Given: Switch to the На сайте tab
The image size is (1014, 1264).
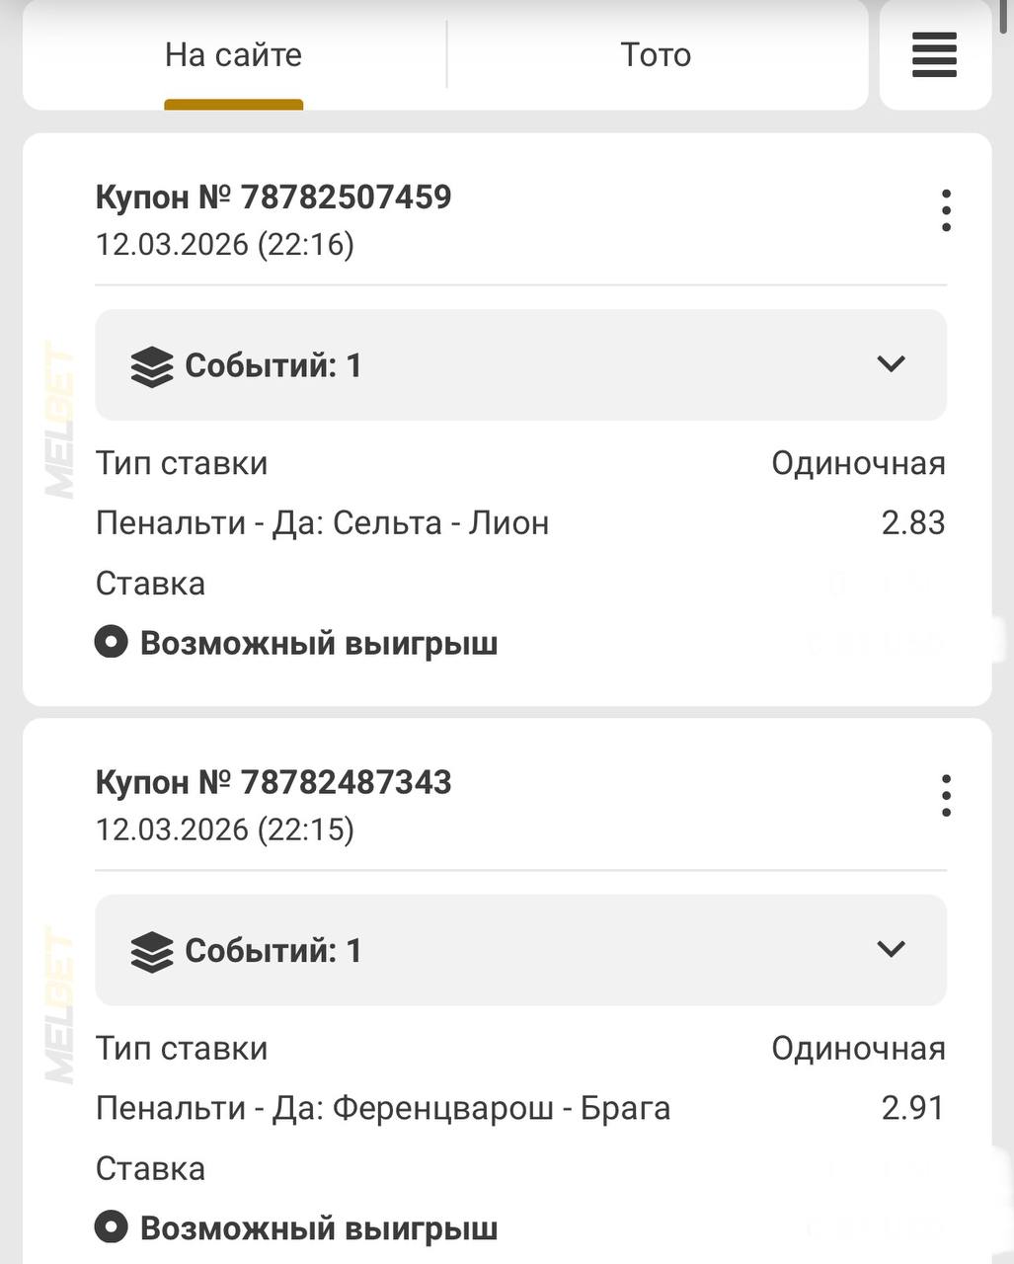Looking at the screenshot, I should point(233,55).
